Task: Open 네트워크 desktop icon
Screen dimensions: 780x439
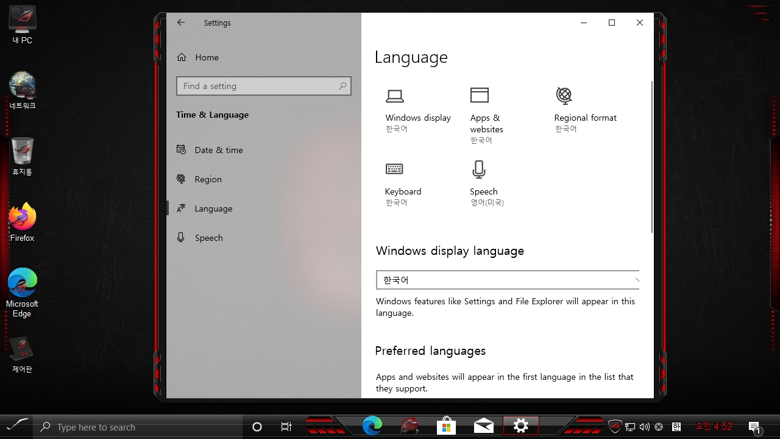Action: click(x=23, y=91)
